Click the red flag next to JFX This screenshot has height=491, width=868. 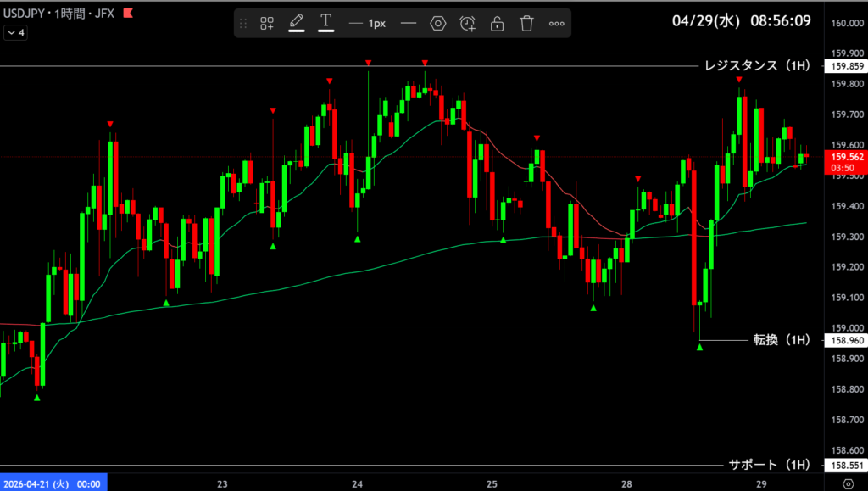coord(127,14)
